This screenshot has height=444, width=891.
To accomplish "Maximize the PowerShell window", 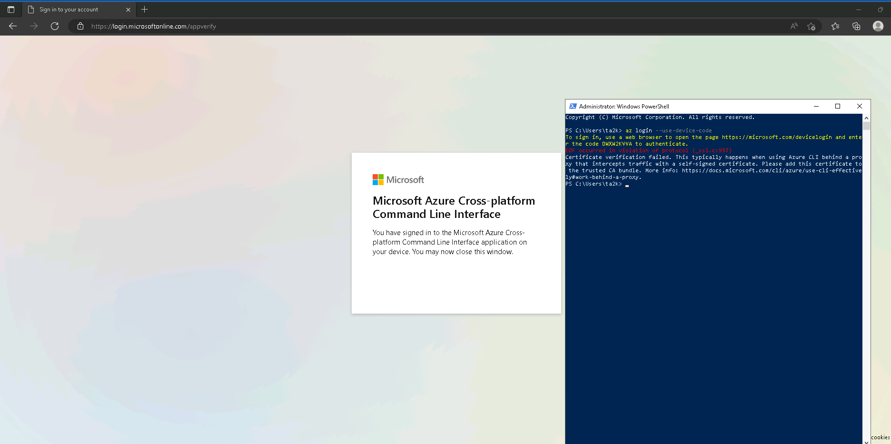I will coord(838,106).
